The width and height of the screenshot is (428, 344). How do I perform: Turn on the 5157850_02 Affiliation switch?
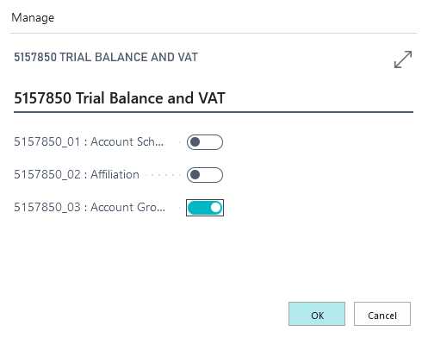(x=205, y=175)
